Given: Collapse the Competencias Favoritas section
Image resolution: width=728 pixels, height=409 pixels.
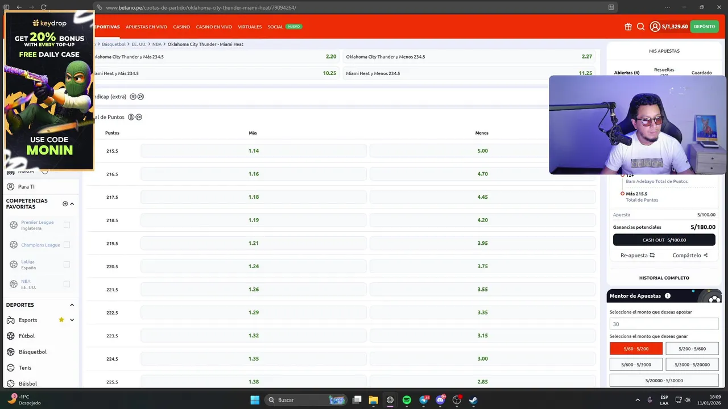Looking at the screenshot, I should click(72, 203).
